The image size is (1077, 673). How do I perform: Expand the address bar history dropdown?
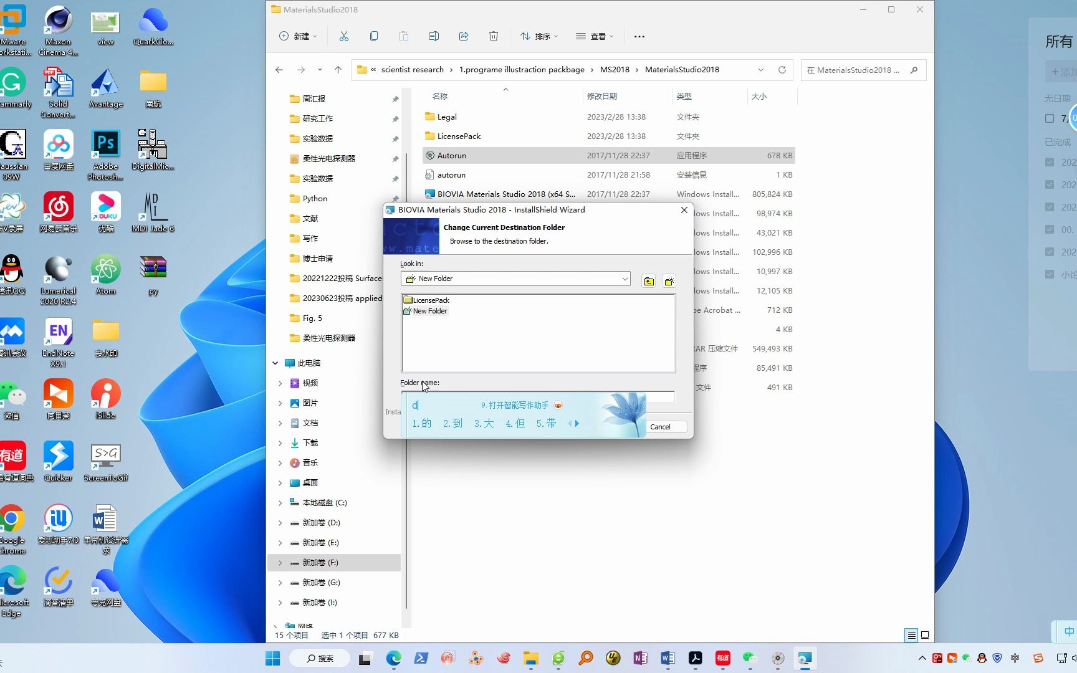tap(761, 70)
